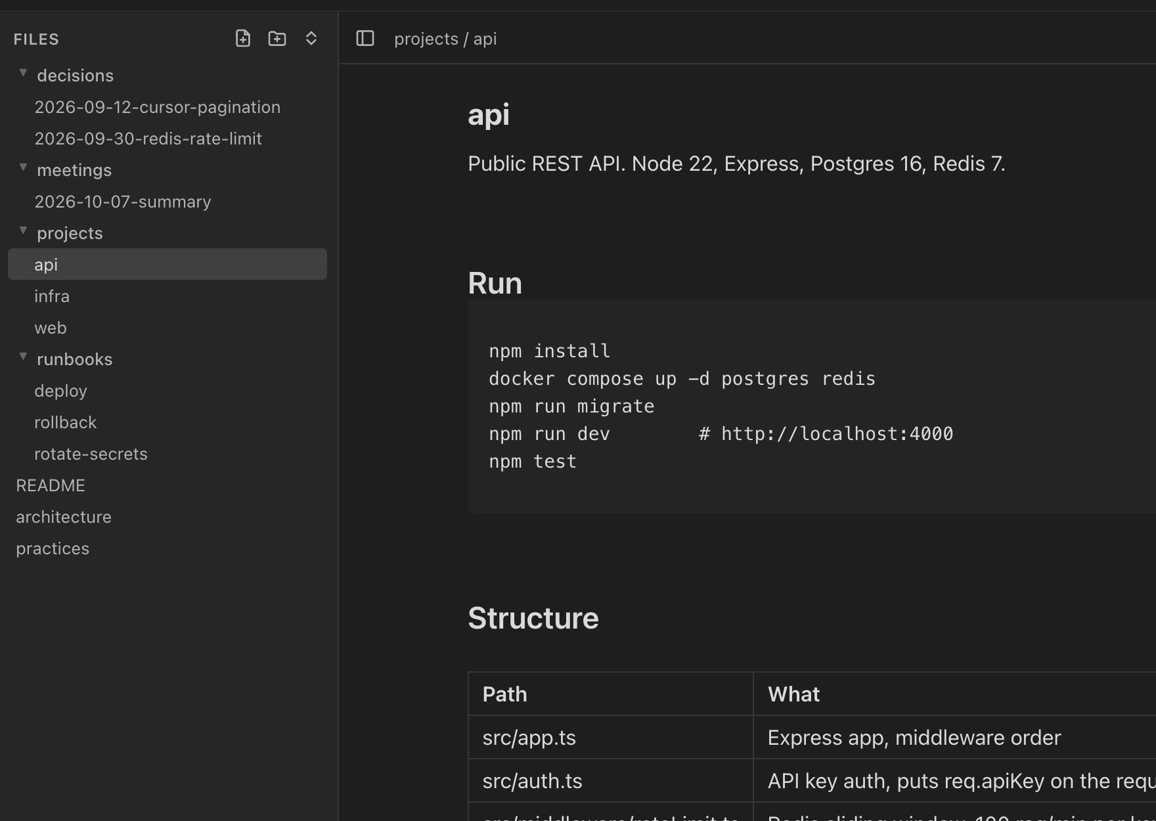Click the 'projects / api' breadcrumb
This screenshot has width=1156, height=821.
(445, 39)
